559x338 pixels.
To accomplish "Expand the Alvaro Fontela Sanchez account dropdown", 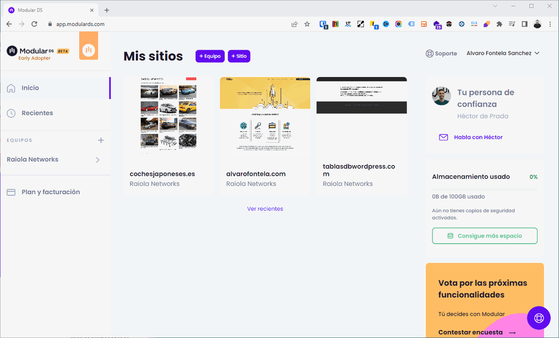I will tap(503, 53).
